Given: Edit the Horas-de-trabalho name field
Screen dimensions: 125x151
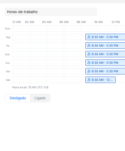Looking at the screenshot, I should tap(51, 12).
